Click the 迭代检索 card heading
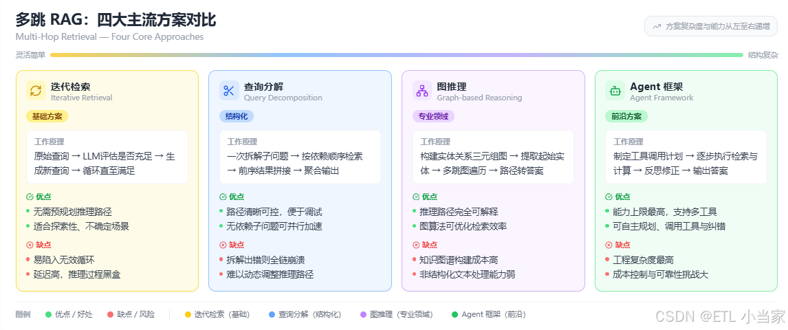 70,87
